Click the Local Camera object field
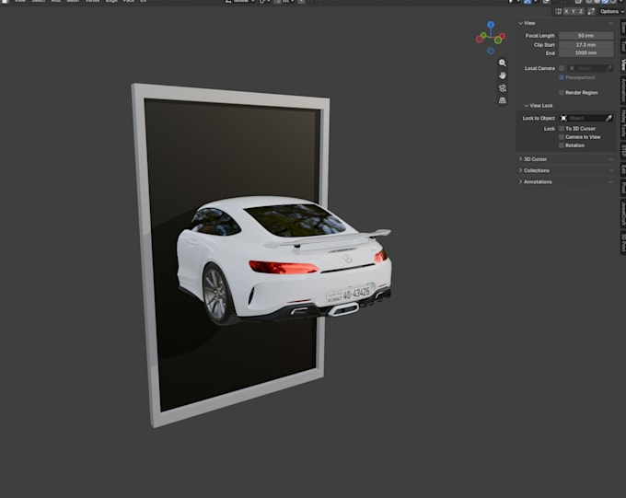This screenshot has height=498, width=626. (589, 68)
